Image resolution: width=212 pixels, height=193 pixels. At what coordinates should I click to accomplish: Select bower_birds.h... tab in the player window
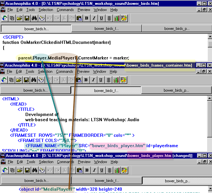36,181
